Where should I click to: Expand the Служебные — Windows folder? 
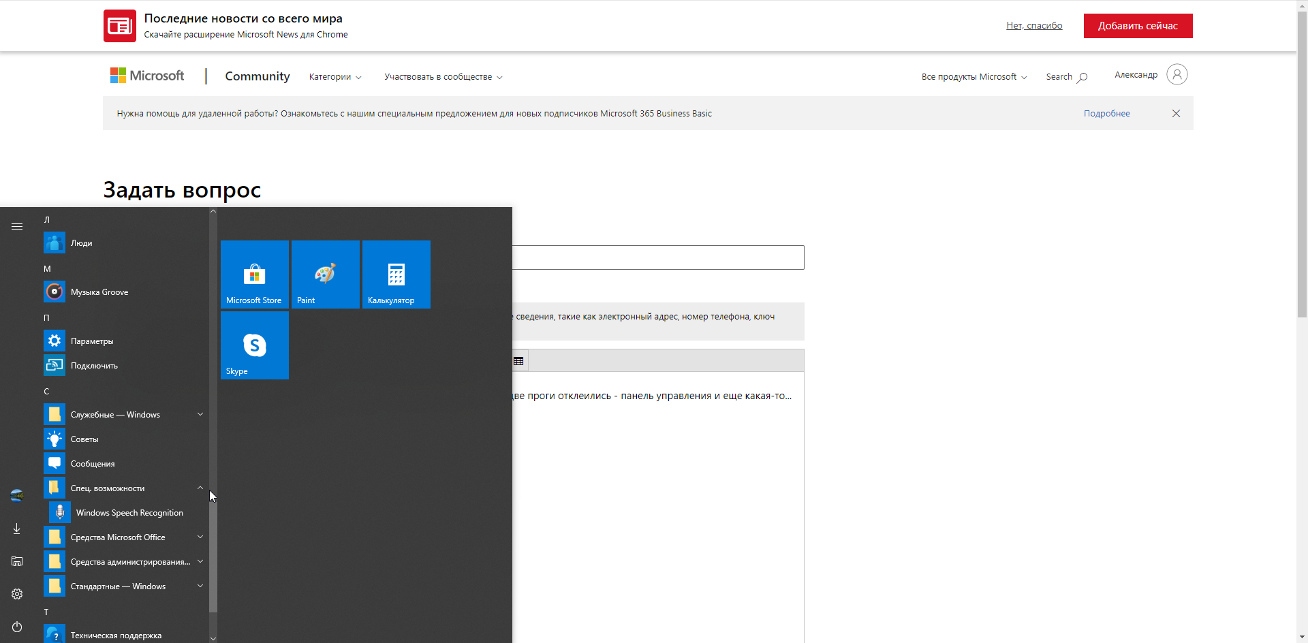coord(124,415)
